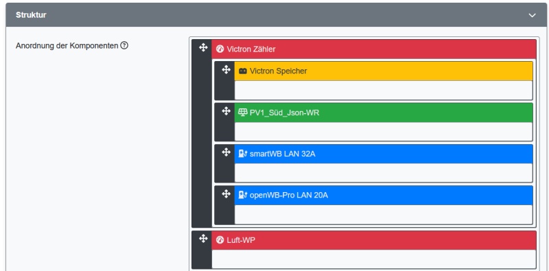Click the charging station icon of smartWB LAN 32A
The height and width of the screenshot is (271, 549).
tap(243, 154)
